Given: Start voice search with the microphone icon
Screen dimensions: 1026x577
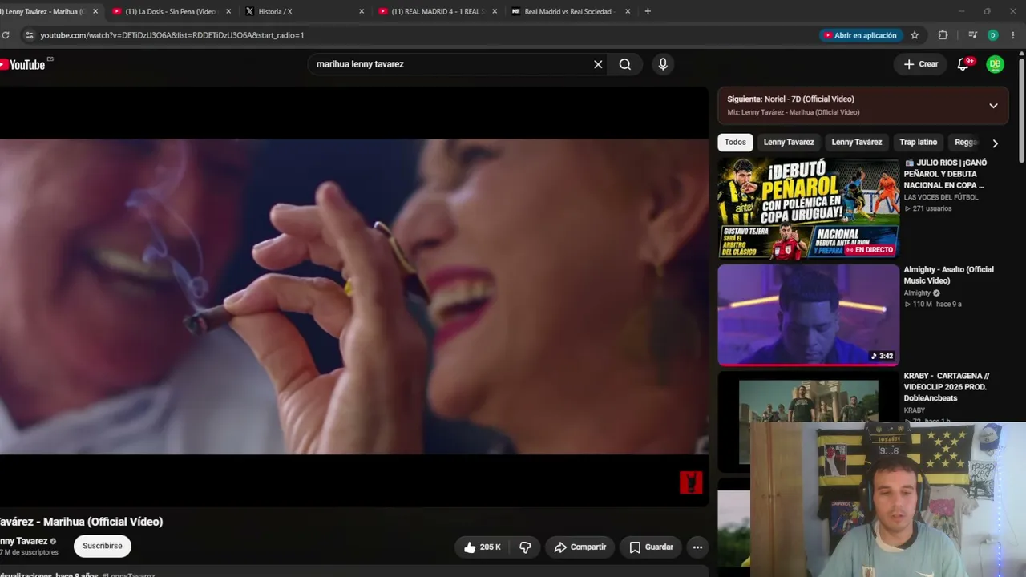Looking at the screenshot, I should pyautogui.click(x=663, y=64).
